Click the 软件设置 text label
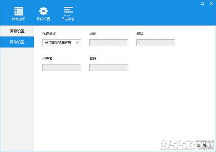Viewport: 216px width, 152px height. point(43,19)
